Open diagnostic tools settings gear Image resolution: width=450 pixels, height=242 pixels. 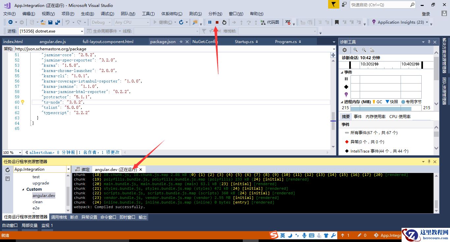[x=345, y=50]
